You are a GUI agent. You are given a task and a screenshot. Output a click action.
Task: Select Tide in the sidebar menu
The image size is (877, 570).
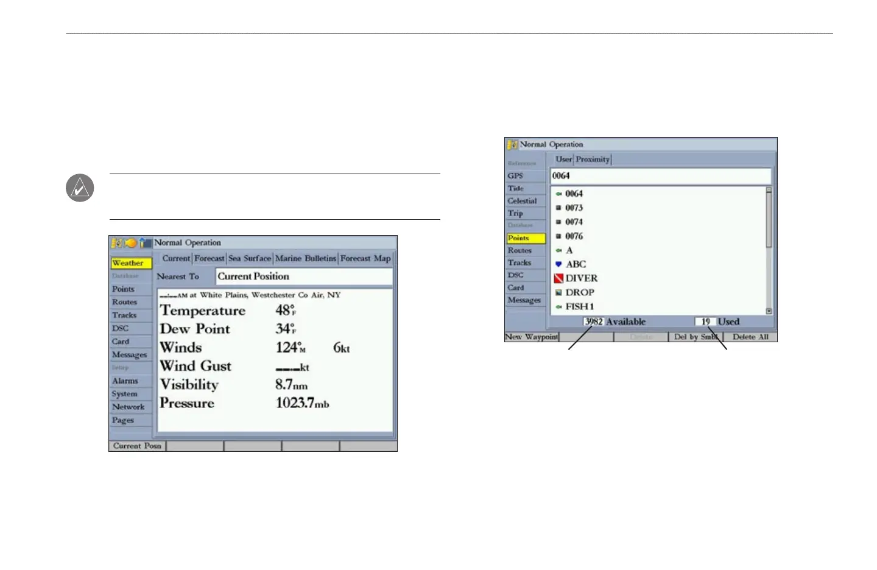click(x=526, y=188)
